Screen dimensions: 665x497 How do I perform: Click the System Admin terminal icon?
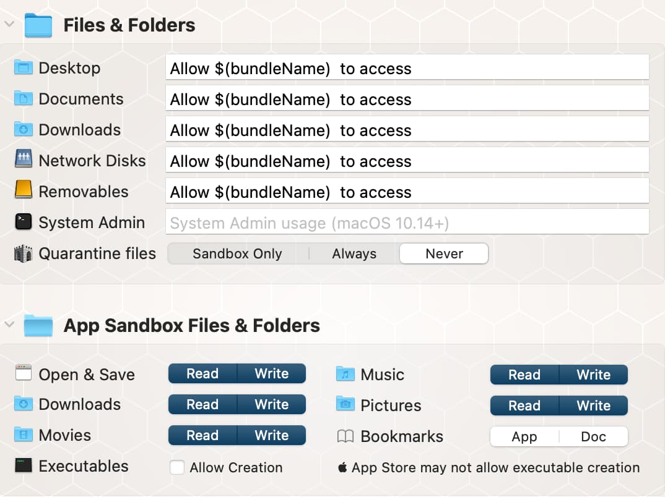(23, 222)
